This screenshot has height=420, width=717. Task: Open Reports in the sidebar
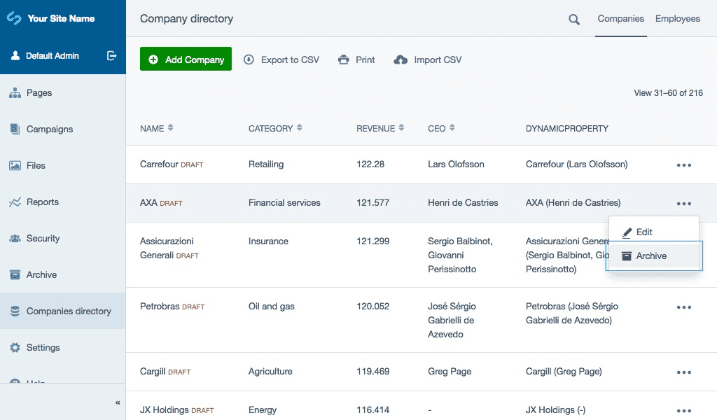click(x=42, y=202)
